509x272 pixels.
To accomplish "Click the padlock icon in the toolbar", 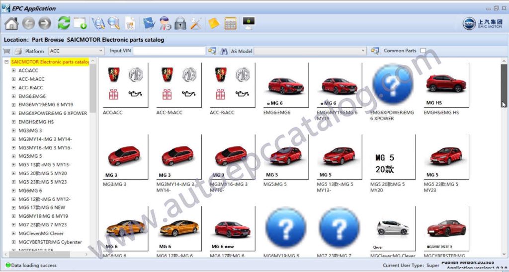I will click(x=180, y=23).
